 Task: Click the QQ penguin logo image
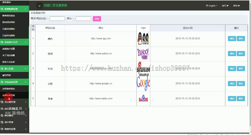point(143,38)
